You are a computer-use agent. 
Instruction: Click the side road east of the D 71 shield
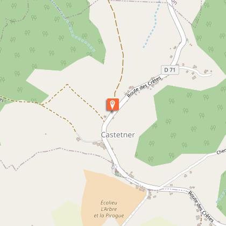pyautogui.click(x=195, y=71)
